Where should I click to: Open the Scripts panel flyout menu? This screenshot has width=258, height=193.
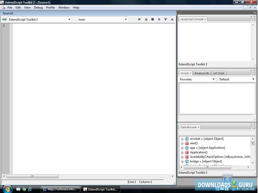click(254, 74)
